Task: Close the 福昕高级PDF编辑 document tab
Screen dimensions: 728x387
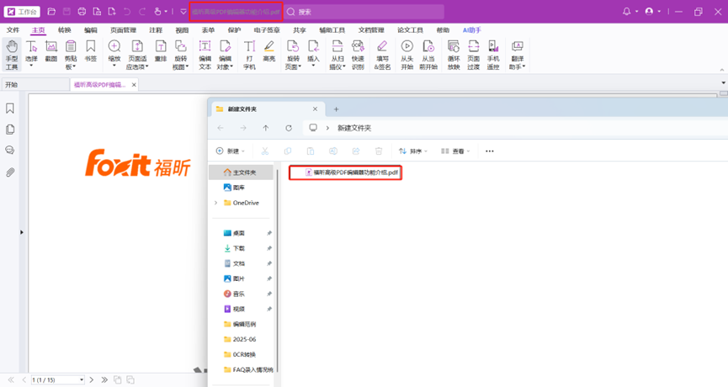Action: (x=134, y=84)
